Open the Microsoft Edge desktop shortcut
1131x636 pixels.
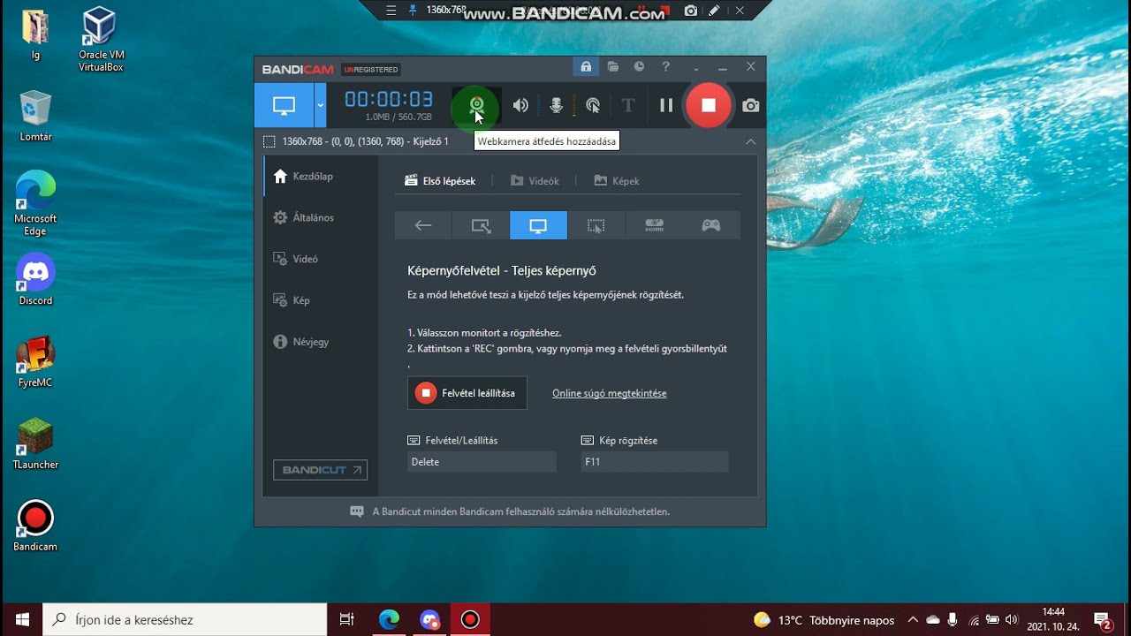point(35,203)
